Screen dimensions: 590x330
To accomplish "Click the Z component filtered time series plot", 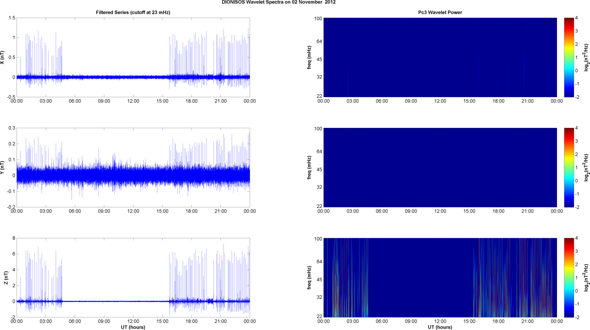I will [133, 277].
